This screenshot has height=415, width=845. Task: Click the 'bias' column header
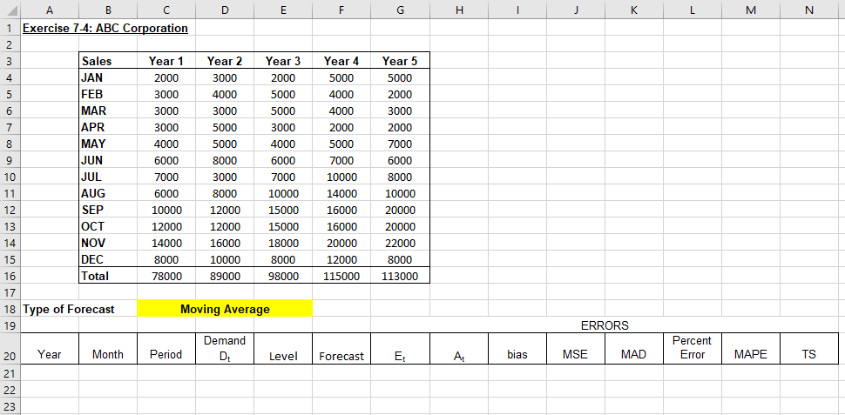517,349
